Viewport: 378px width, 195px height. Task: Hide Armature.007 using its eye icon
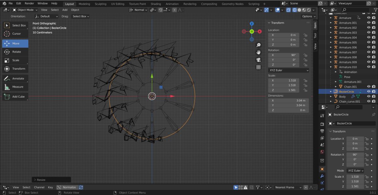click(x=369, y=52)
